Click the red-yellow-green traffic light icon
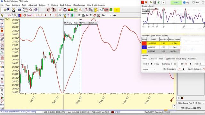This screenshot has width=205, height=115. (x=70, y=10)
